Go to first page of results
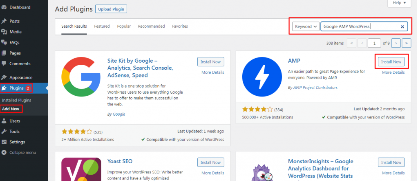This screenshot has height=182, width=418. point(352,43)
